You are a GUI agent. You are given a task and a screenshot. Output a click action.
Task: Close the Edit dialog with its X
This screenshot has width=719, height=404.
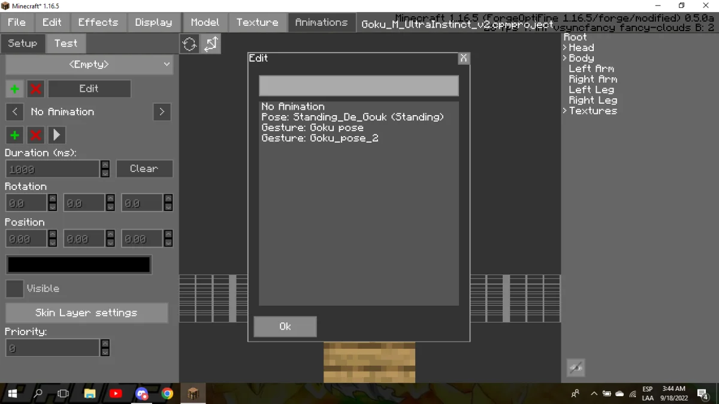[463, 58]
